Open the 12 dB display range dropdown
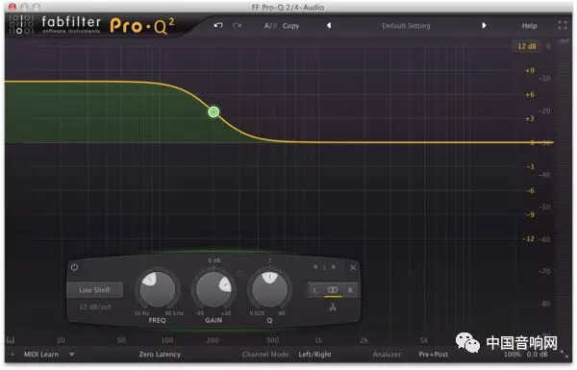Viewport: 577px width, 370px height. pos(527,46)
